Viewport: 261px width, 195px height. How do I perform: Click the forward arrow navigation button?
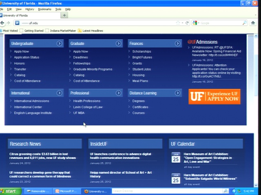click(x=9, y=23)
